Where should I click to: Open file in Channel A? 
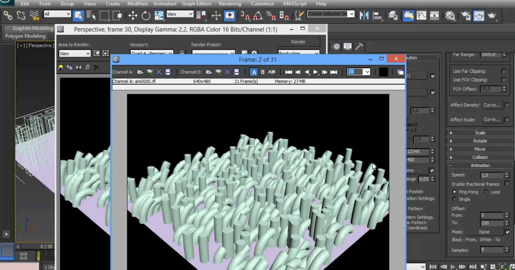point(141,72)
